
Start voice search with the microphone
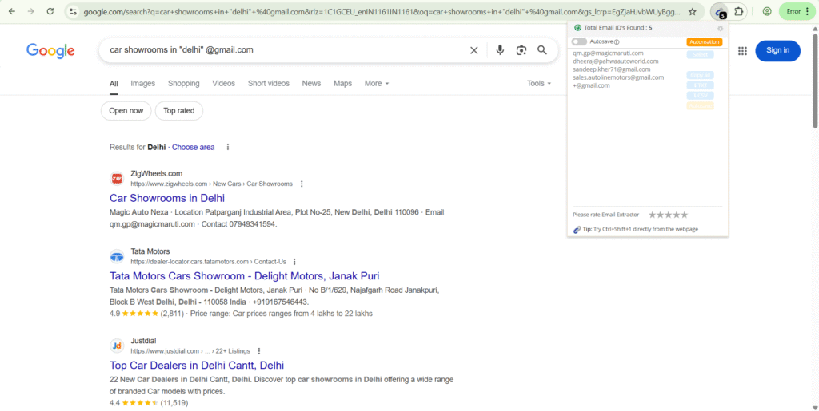tap(500, 50)
